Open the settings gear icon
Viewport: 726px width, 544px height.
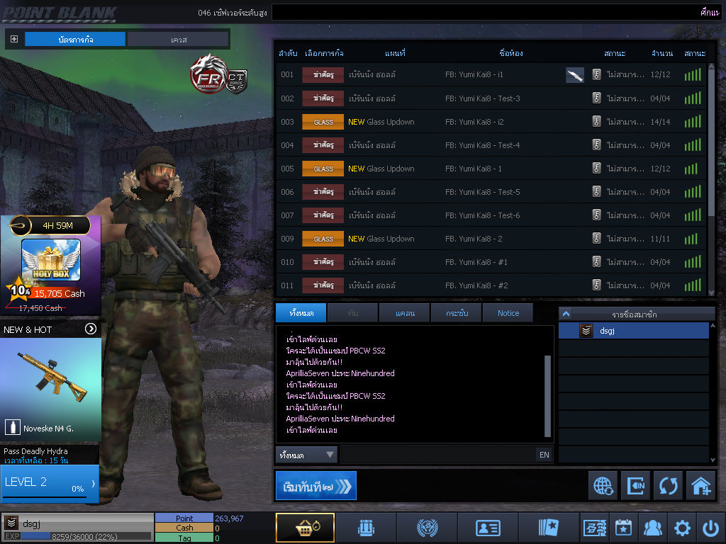point(682,528)
